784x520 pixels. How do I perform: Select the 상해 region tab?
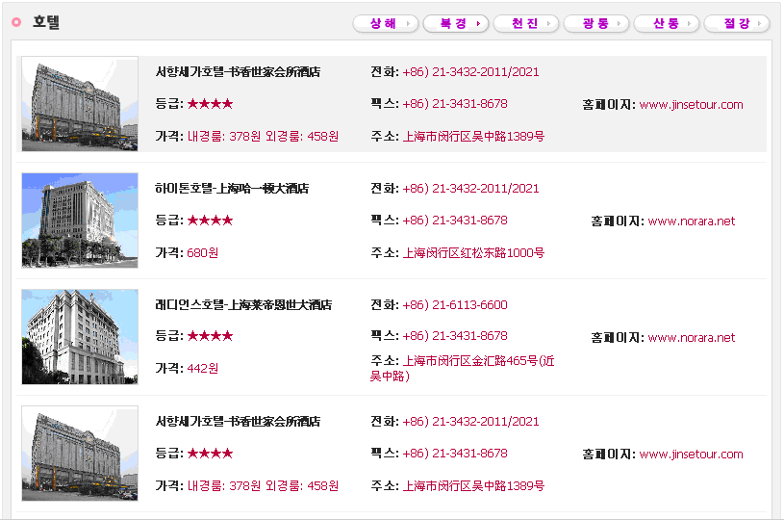(386, 24)
